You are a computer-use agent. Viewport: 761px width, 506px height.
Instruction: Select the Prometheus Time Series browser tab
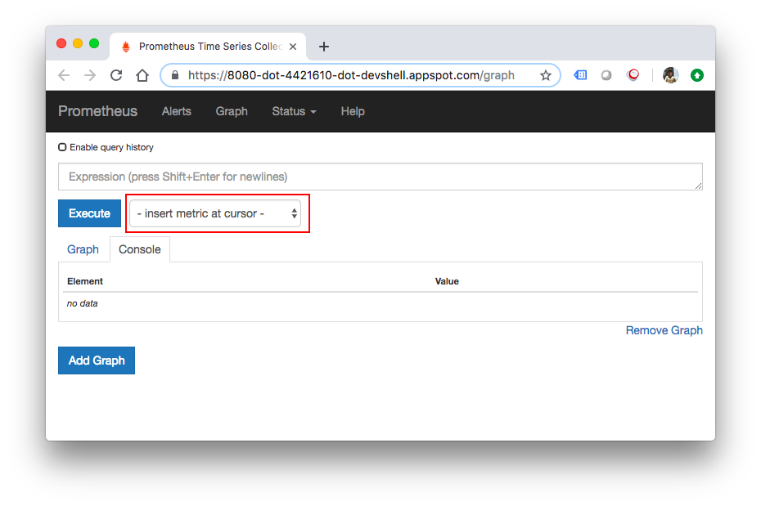click(x=208, y=47)
